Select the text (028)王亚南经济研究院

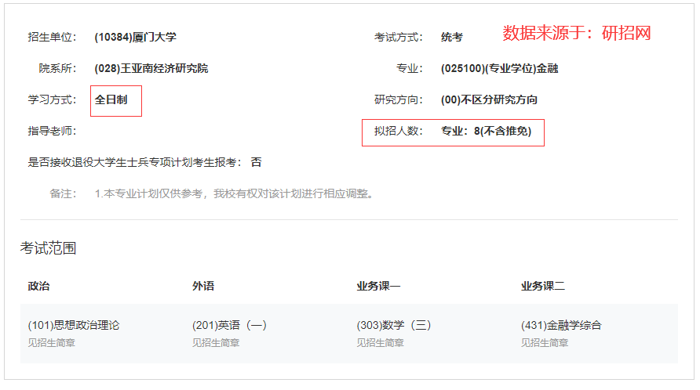click(x=151, y=68)
